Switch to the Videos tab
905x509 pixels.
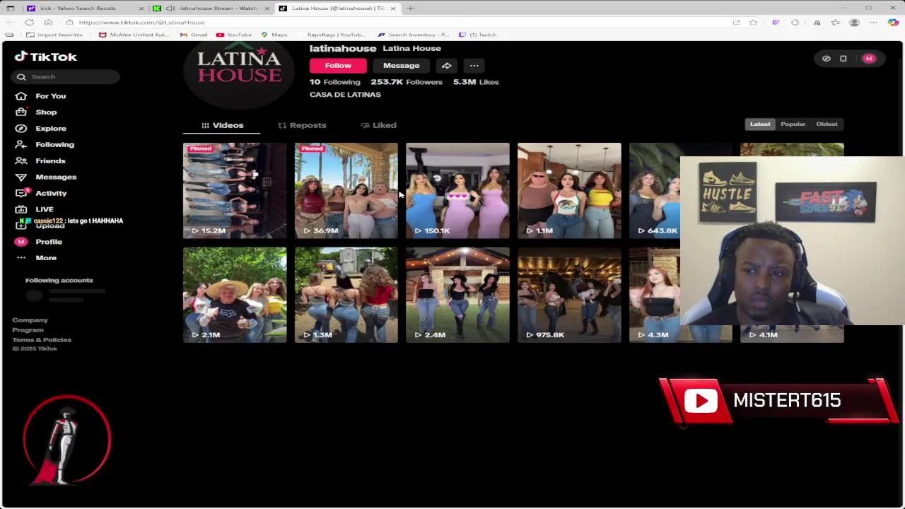coord(221,125)
